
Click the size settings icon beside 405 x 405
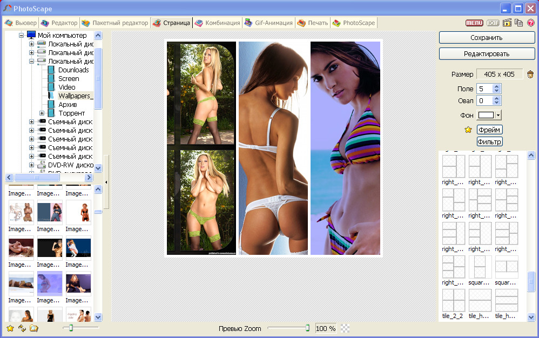pyautogui.click(x=530, y=74)
